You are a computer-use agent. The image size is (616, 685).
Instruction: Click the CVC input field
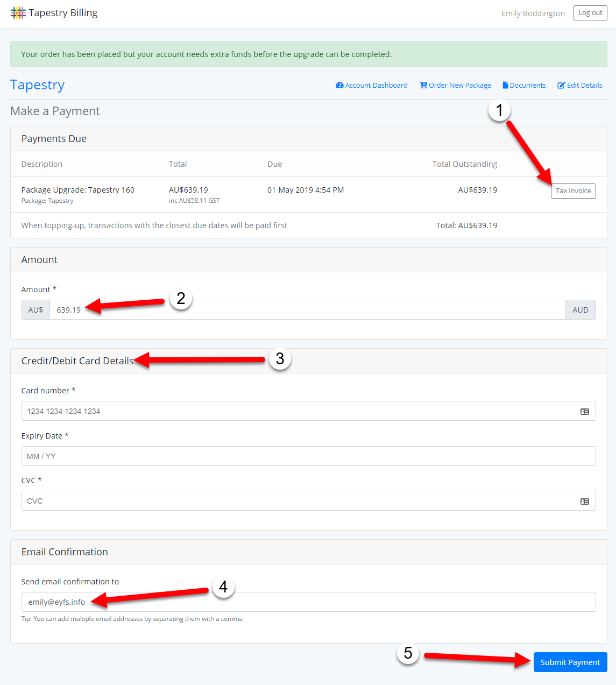click(x=299, y=501)
